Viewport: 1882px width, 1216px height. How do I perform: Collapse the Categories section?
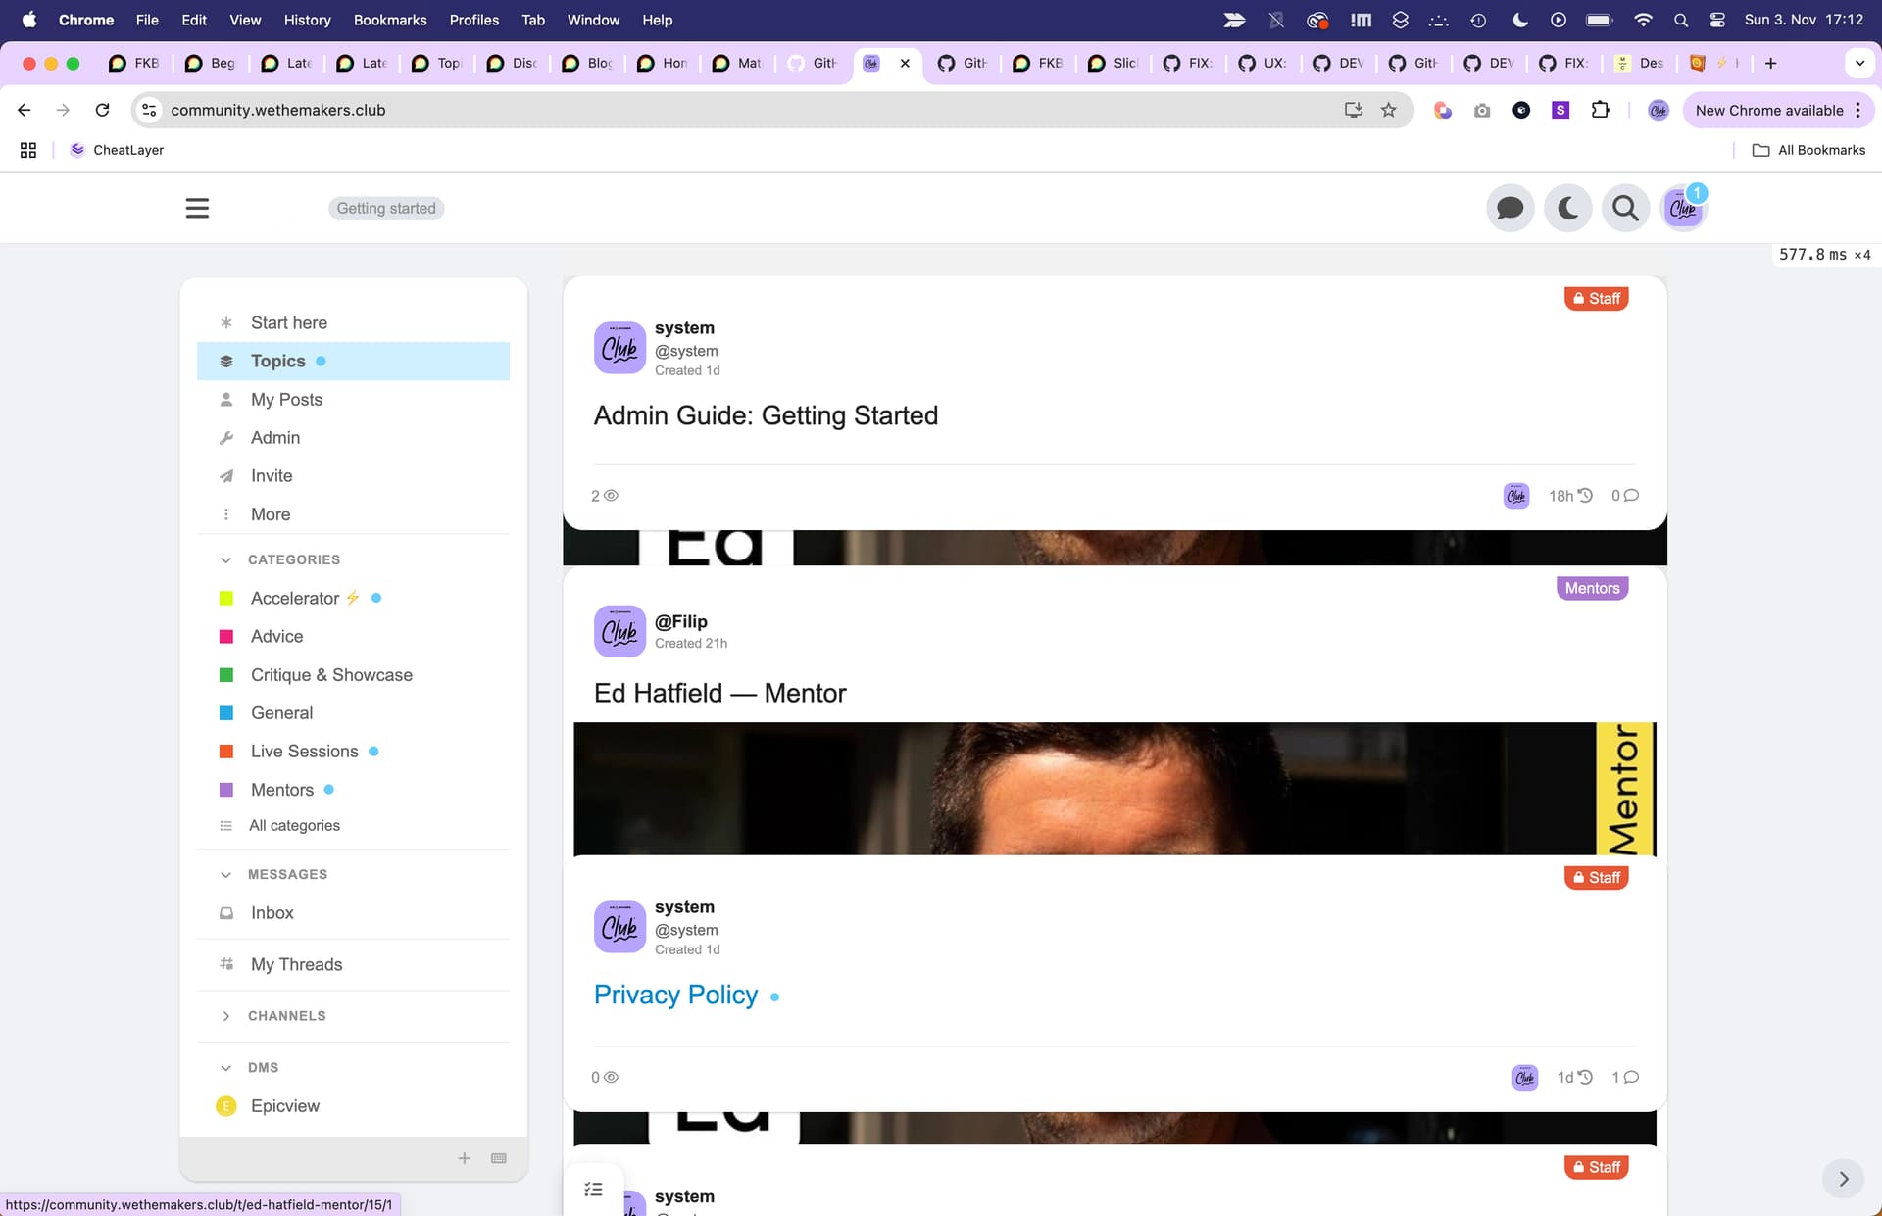(226, 559)
